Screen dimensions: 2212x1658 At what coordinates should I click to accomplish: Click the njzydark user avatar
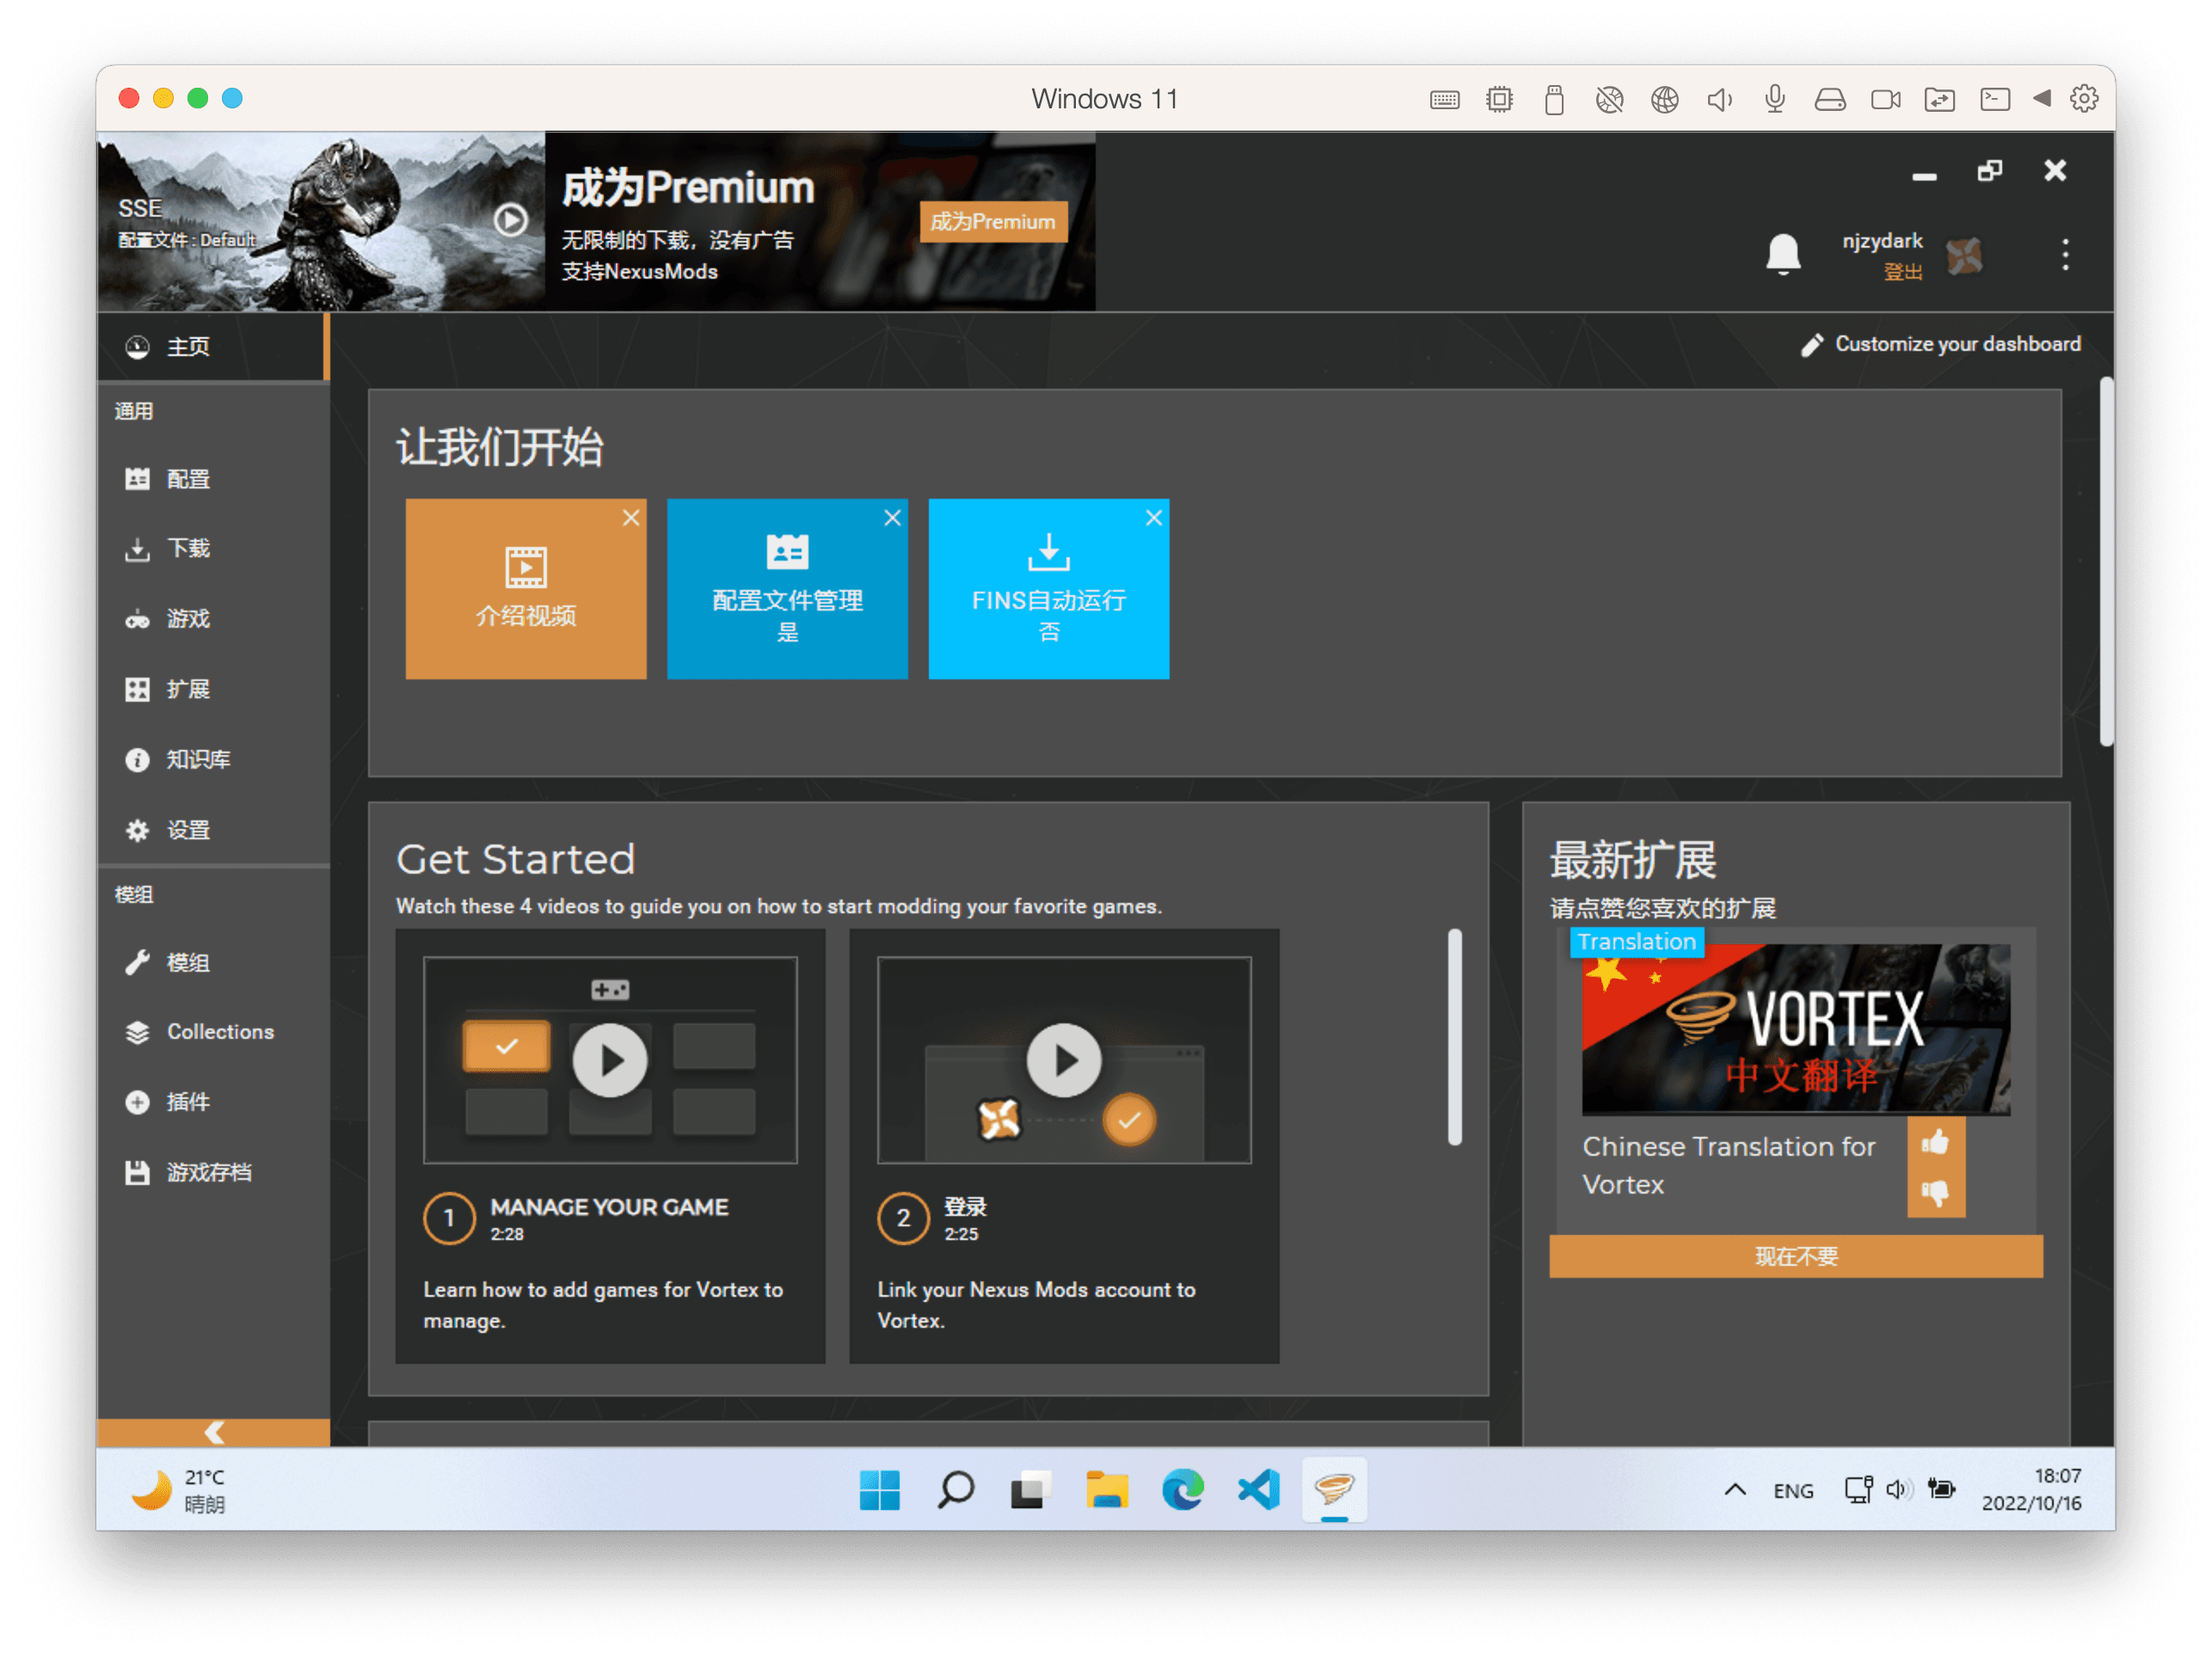click(1964, 256)
